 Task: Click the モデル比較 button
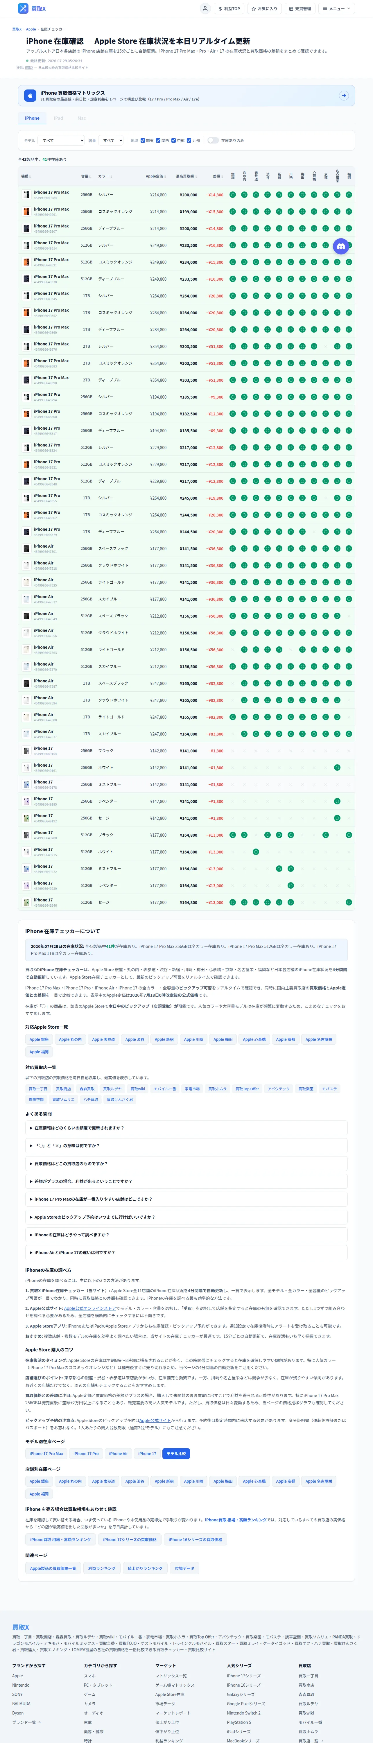point(176,1453)
